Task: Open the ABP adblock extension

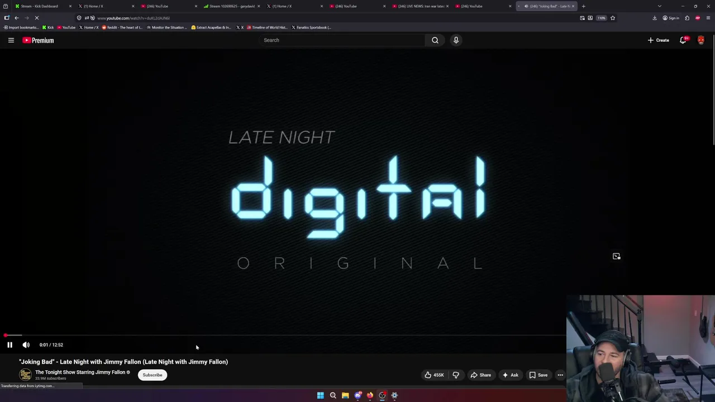Action: [698, 18]
